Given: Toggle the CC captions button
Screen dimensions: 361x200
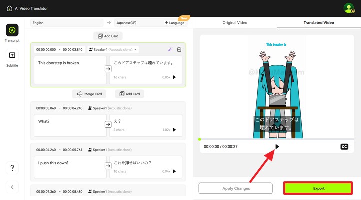Looking at the screenshot, I should pyautogui.click(x=344, y=146).
